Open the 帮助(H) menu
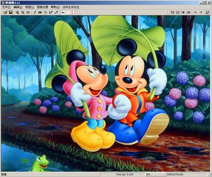The height and width of the screenshot is (177, 212). click(x=55, y=7)
